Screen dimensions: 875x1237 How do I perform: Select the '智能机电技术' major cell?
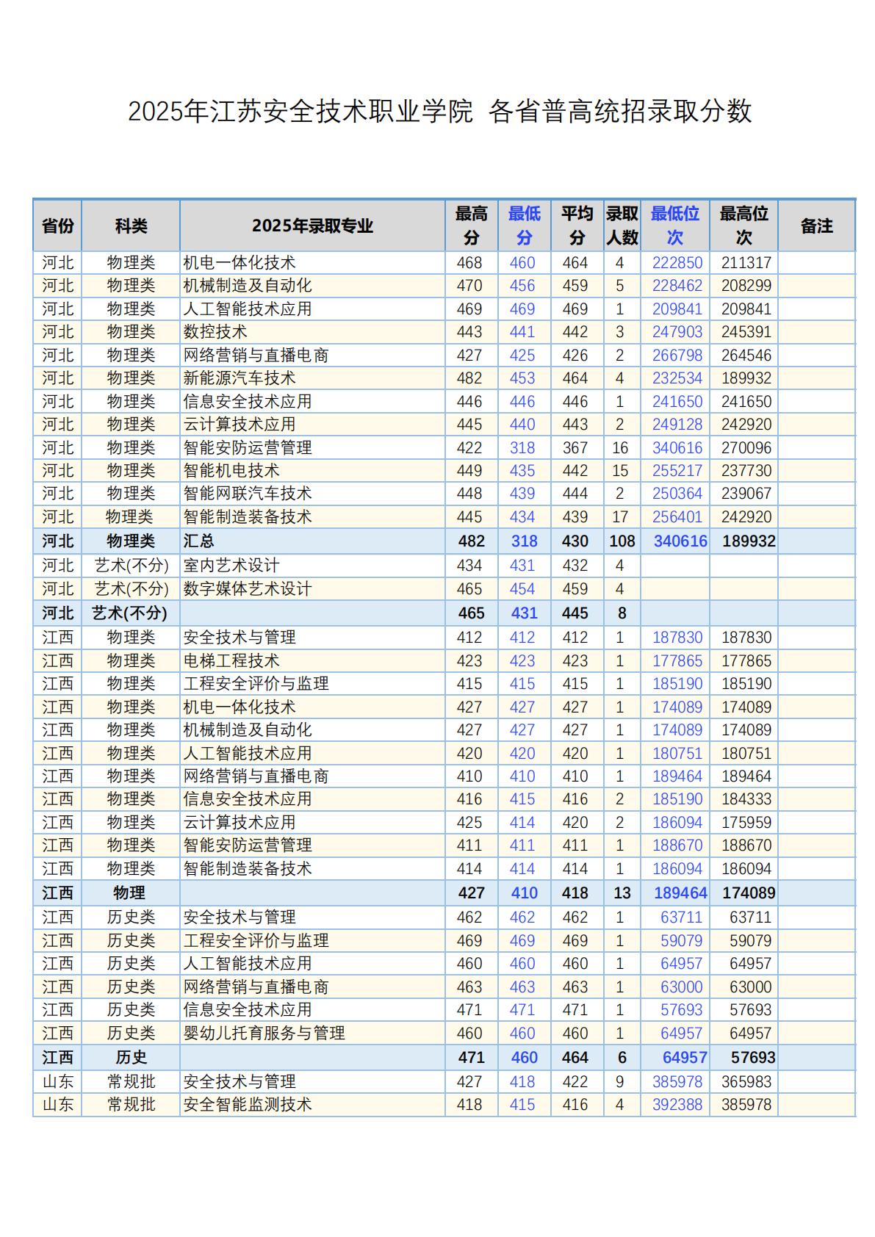[313, 471]
